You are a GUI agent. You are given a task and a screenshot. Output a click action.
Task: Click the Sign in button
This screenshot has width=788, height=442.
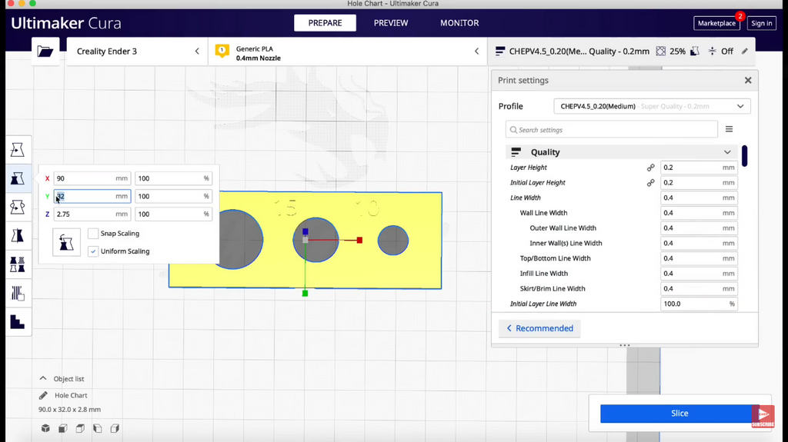(x=762, y=23)
